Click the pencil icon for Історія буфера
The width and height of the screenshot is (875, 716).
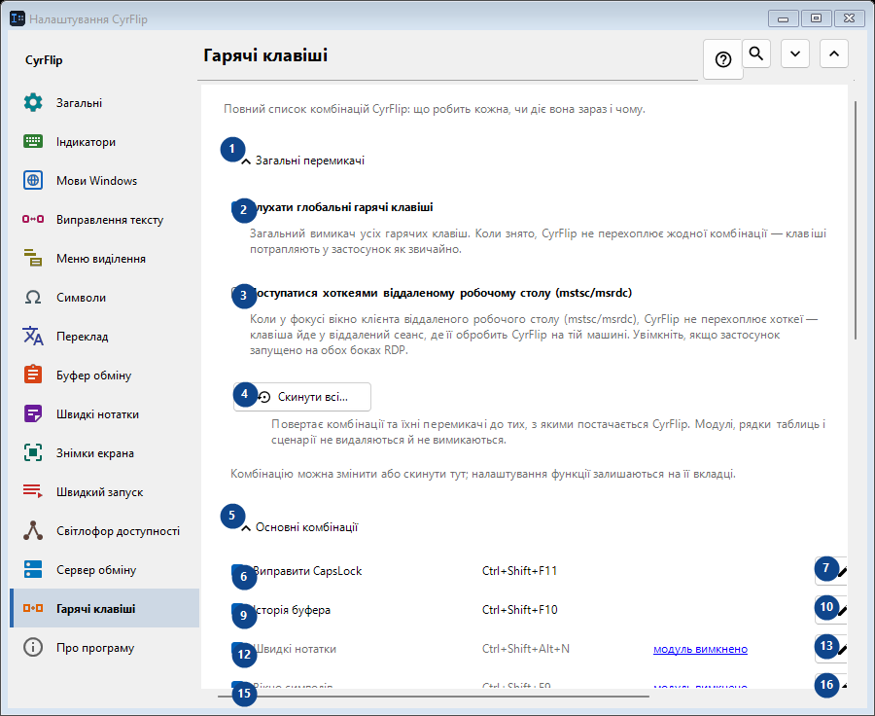click(x=831, y=610)
